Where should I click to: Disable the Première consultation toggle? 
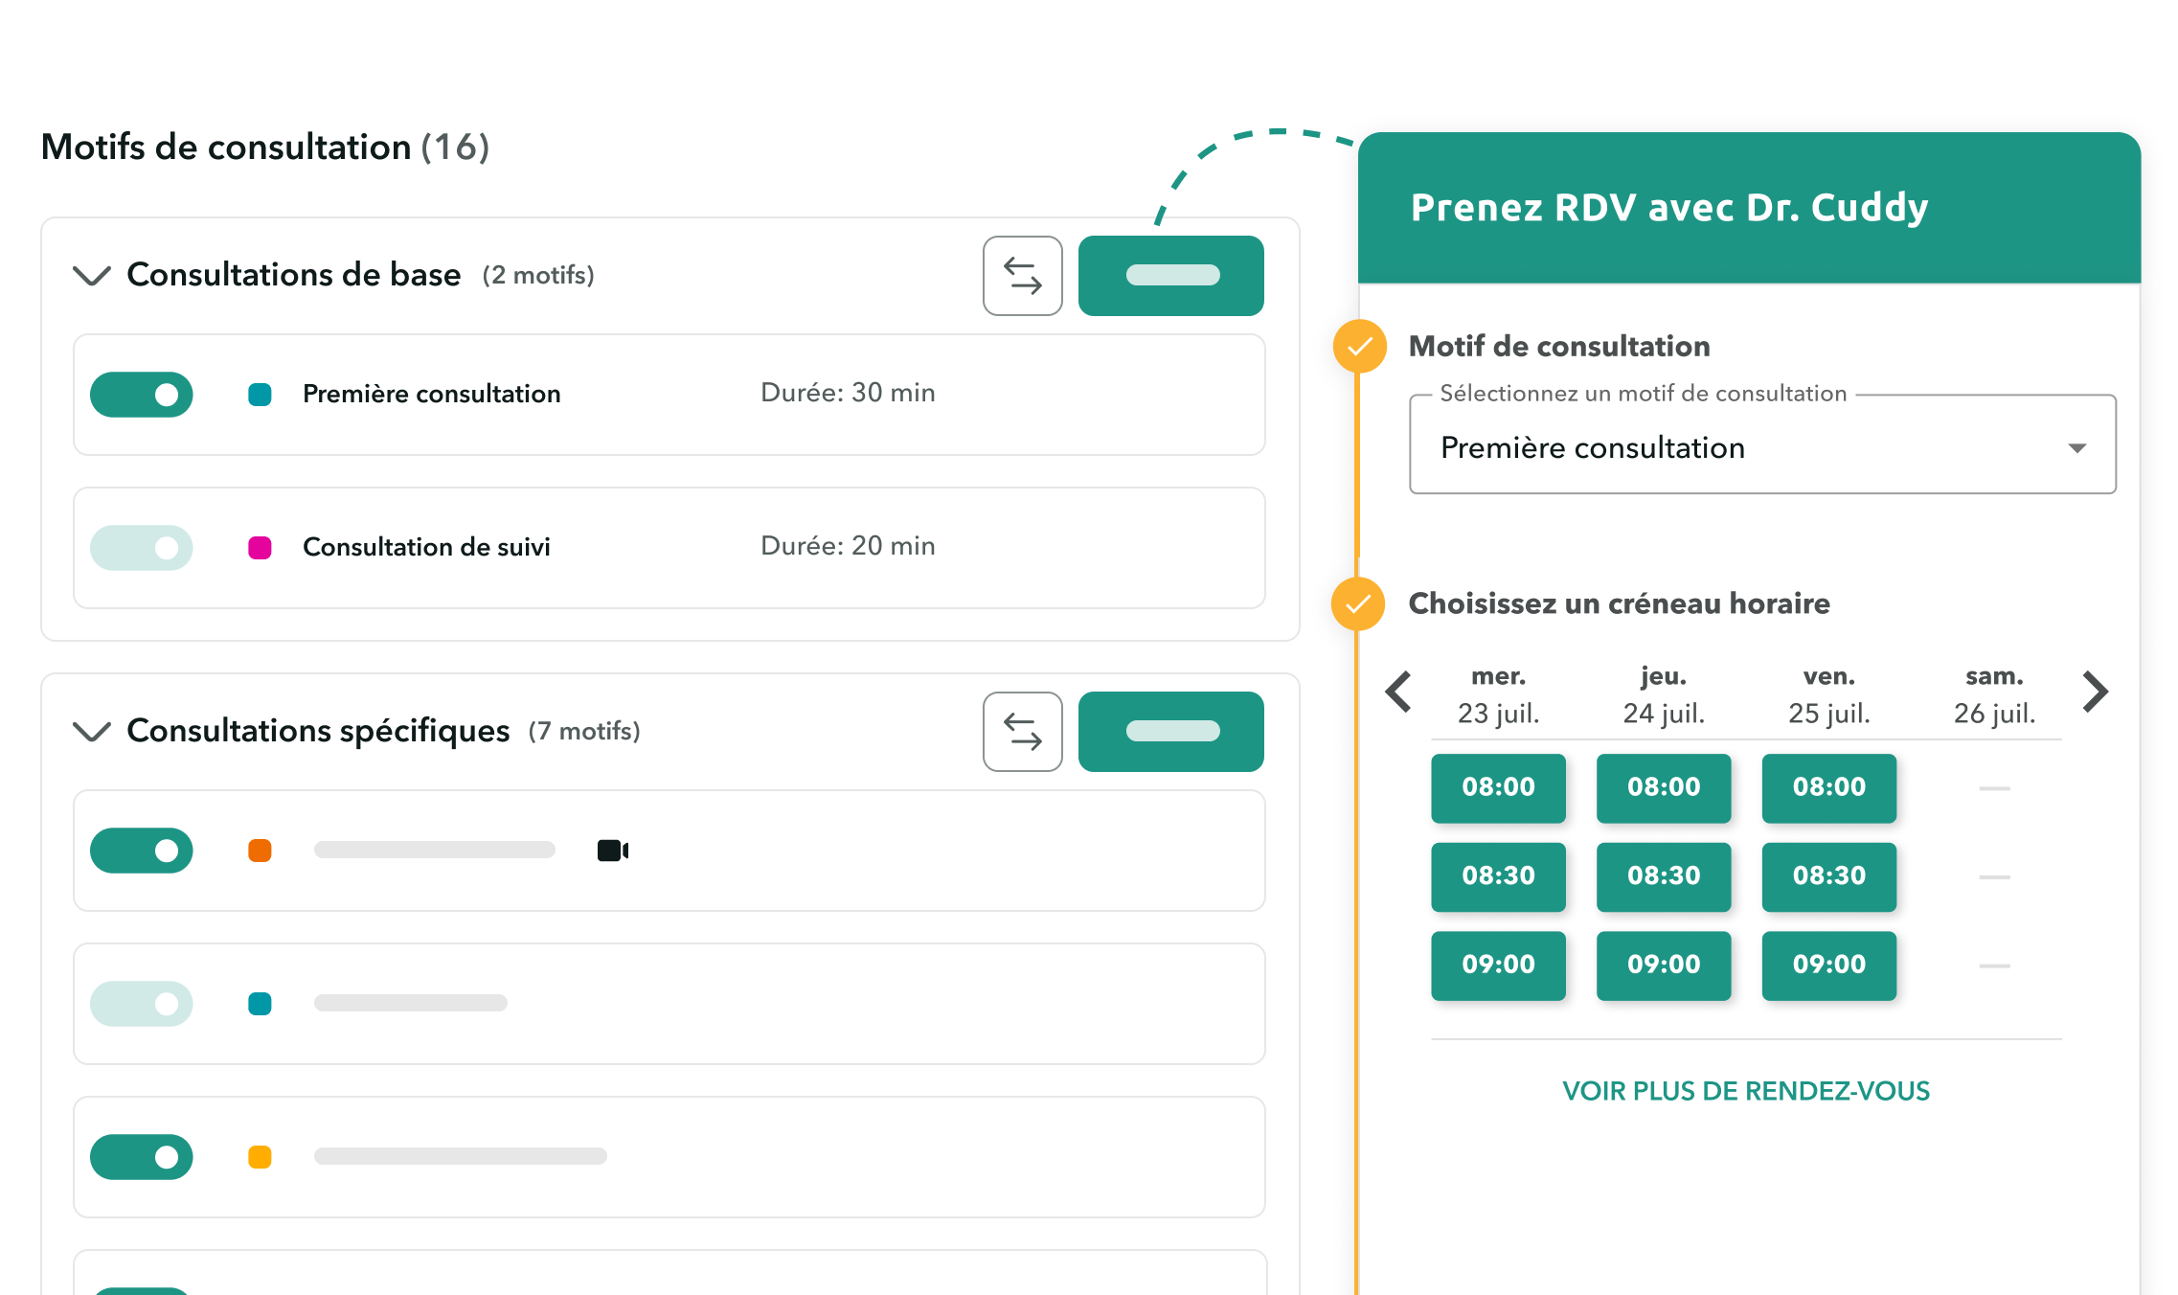[x=141, y=394]
